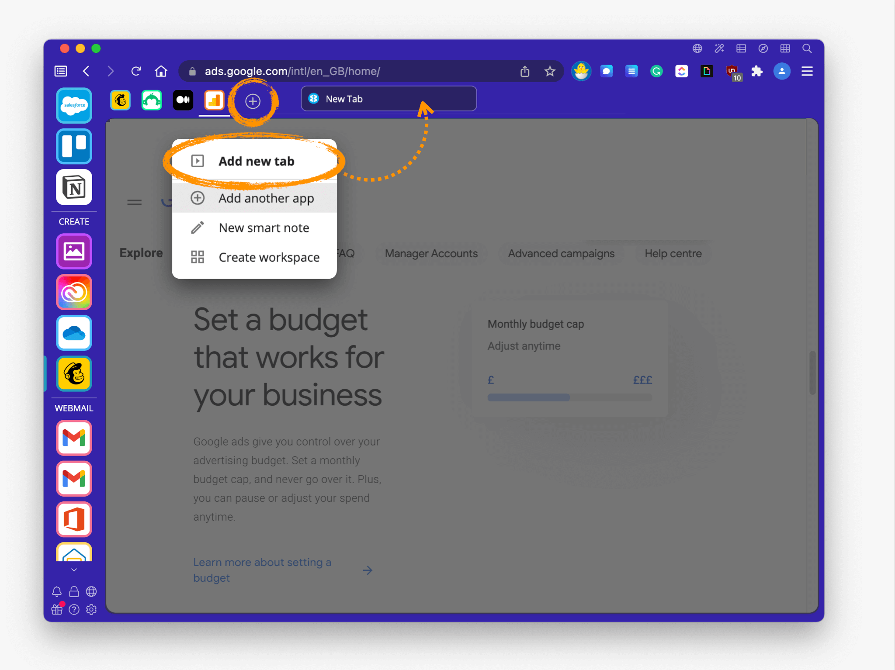Switch to the Google Analytics tab icon

pyautogui.click(x=214, y=100)
